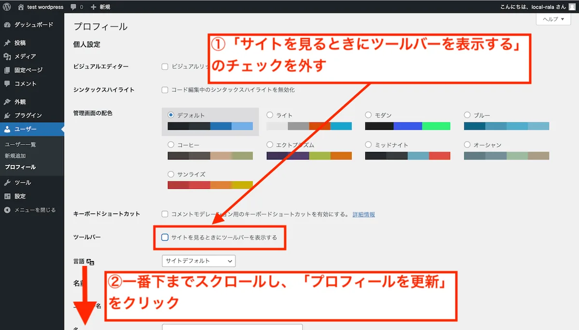Screen dimensions: 579x330
Task: Enable コード編集中のシンタックスハイライトを無効化
Action: [165, 89]
